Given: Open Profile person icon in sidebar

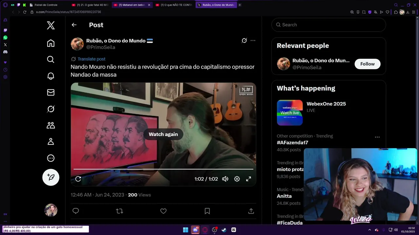Looking at the screenshot, I should click(51, 142).
